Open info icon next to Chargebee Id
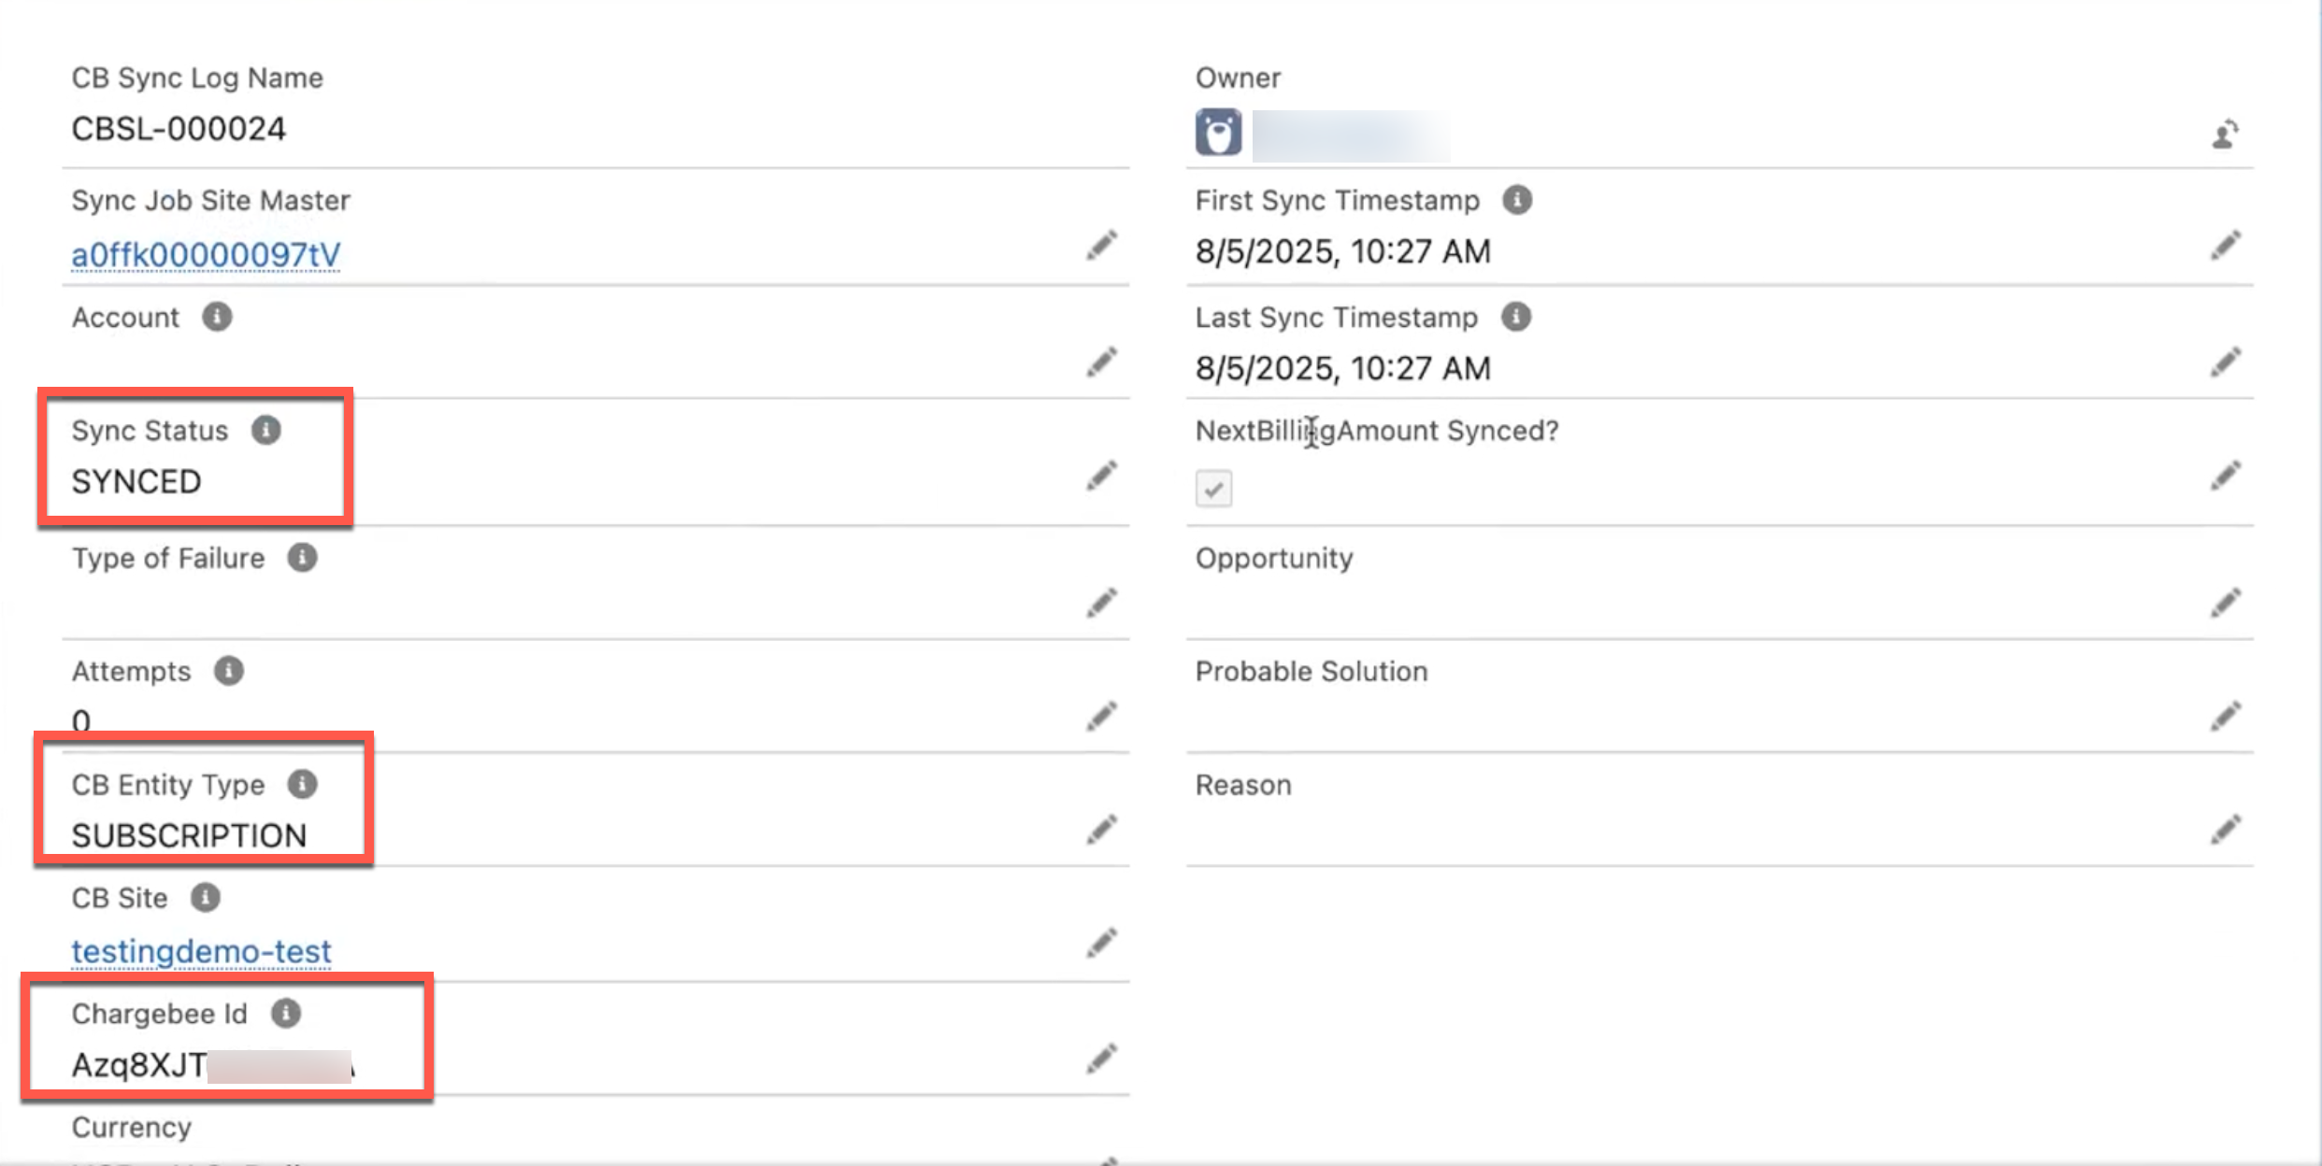Screen dimensions: 2322x1166 click(286, 1013)
